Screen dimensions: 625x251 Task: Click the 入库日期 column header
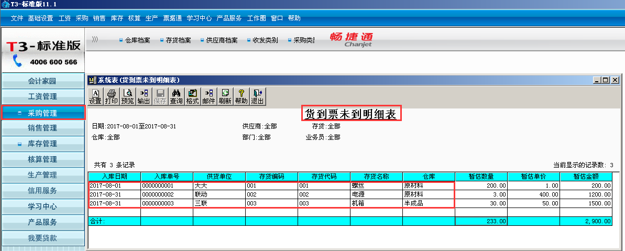point(114,177)
